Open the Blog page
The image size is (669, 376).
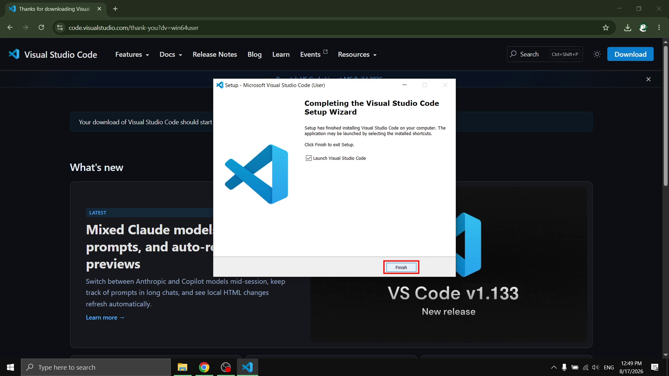point(254,54)
